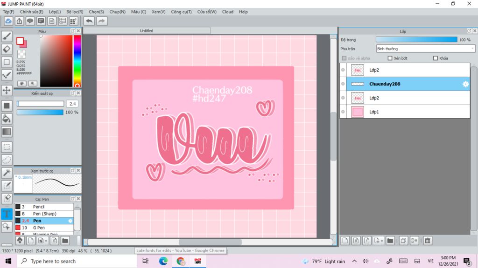Click the brush size value field 2.4

click(72, 104)
